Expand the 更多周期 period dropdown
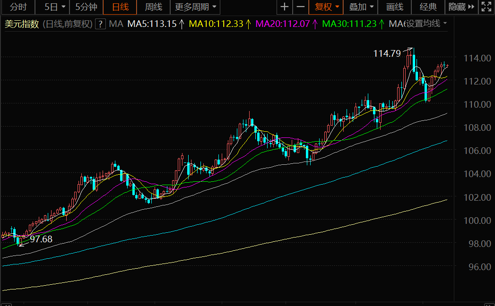The height and width of the screenshot is (306, 495). pos(196,7)
